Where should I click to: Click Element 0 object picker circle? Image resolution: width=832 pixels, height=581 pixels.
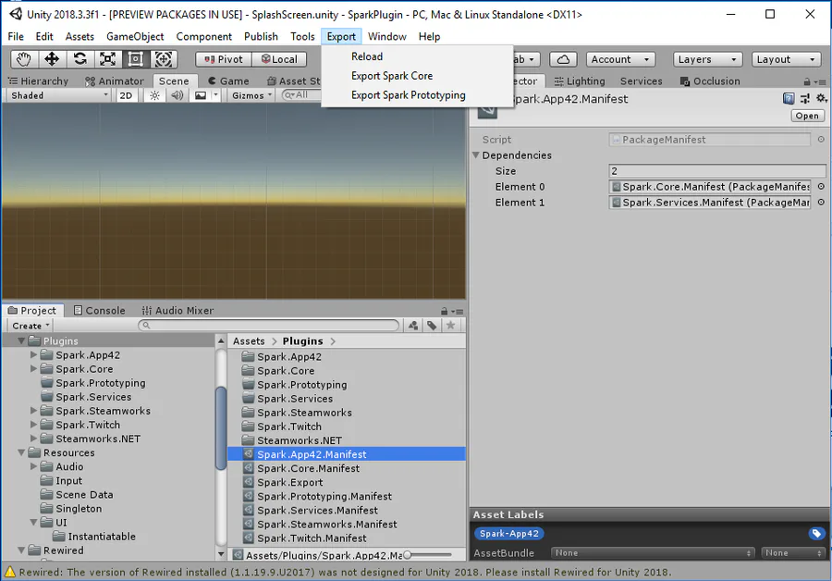pos(821,186)
